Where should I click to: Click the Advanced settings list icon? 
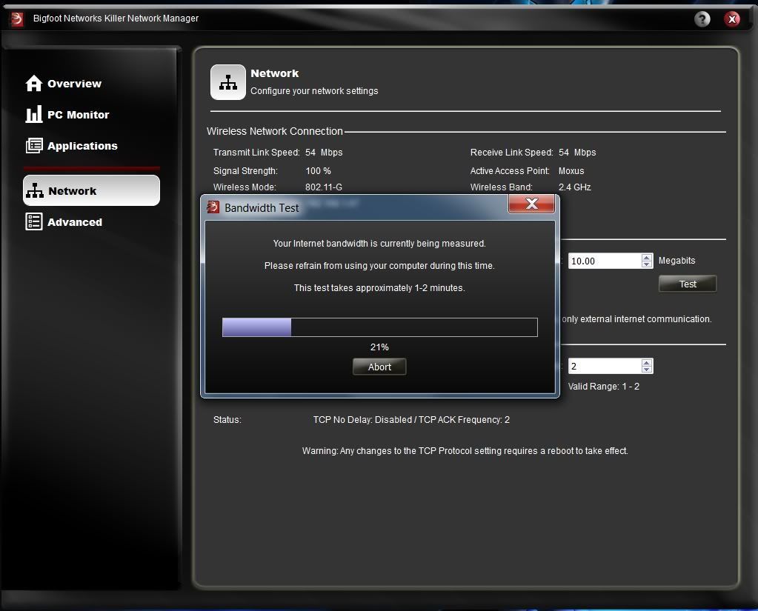click(x=34, y=221)
